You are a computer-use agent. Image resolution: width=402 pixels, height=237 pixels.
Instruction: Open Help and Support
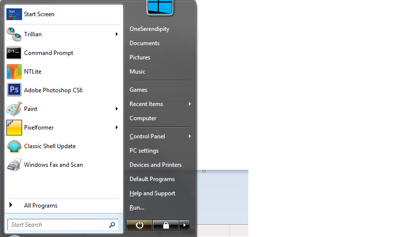153,193
